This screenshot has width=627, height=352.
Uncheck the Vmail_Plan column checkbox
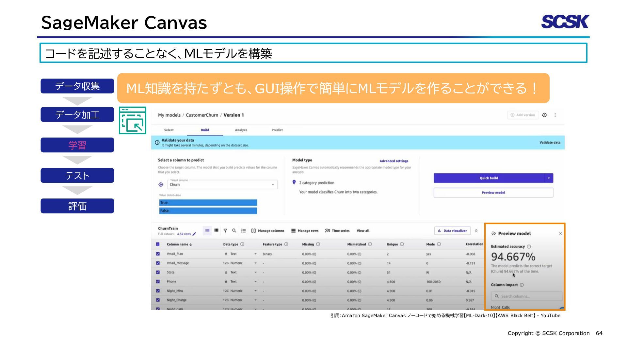pos(158,254)
